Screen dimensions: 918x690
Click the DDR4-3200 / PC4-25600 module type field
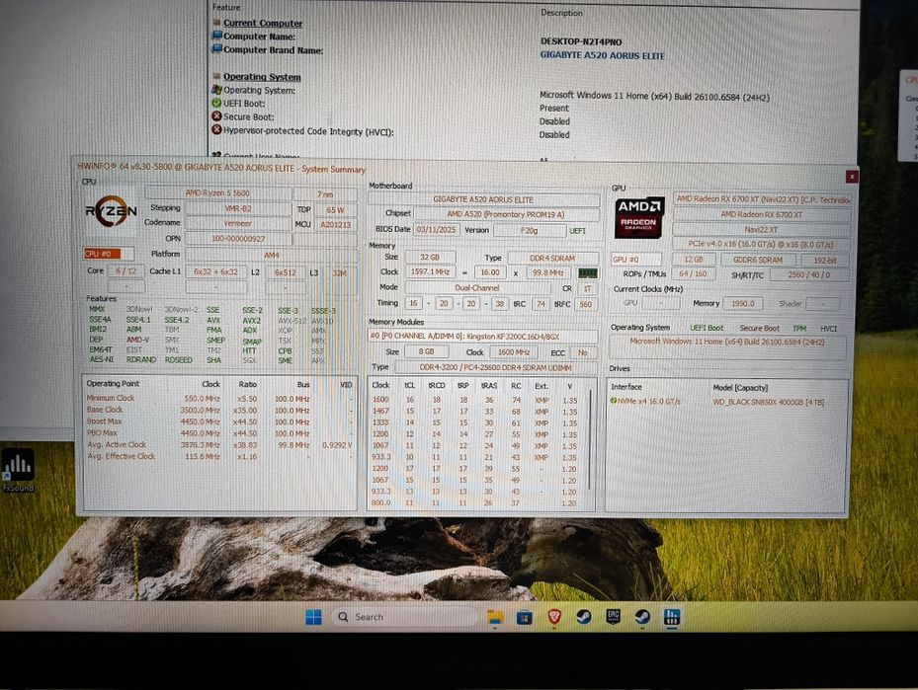(x=496, y=367)
